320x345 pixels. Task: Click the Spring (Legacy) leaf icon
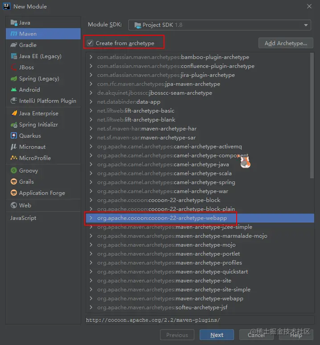pos(14,79)
